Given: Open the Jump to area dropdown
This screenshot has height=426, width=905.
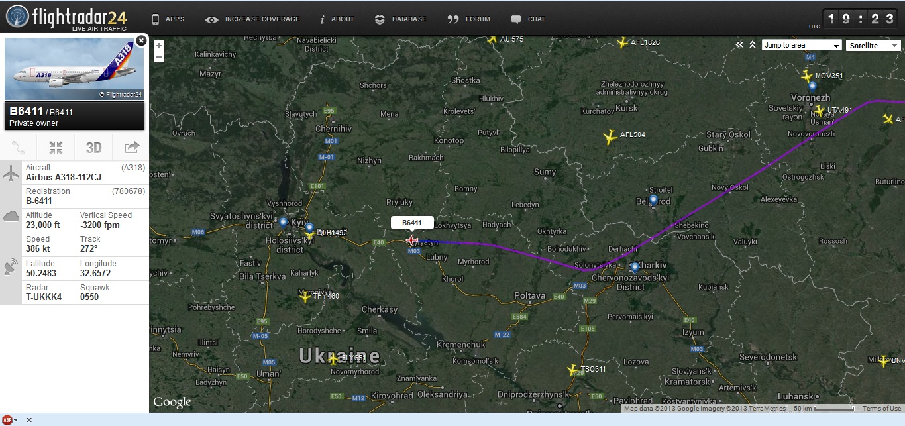Looking at the screenshot, I should click(802, 45).
